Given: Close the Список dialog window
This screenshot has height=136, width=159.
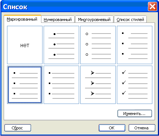Looking at the screenshot, I should [x=152, y=7].
